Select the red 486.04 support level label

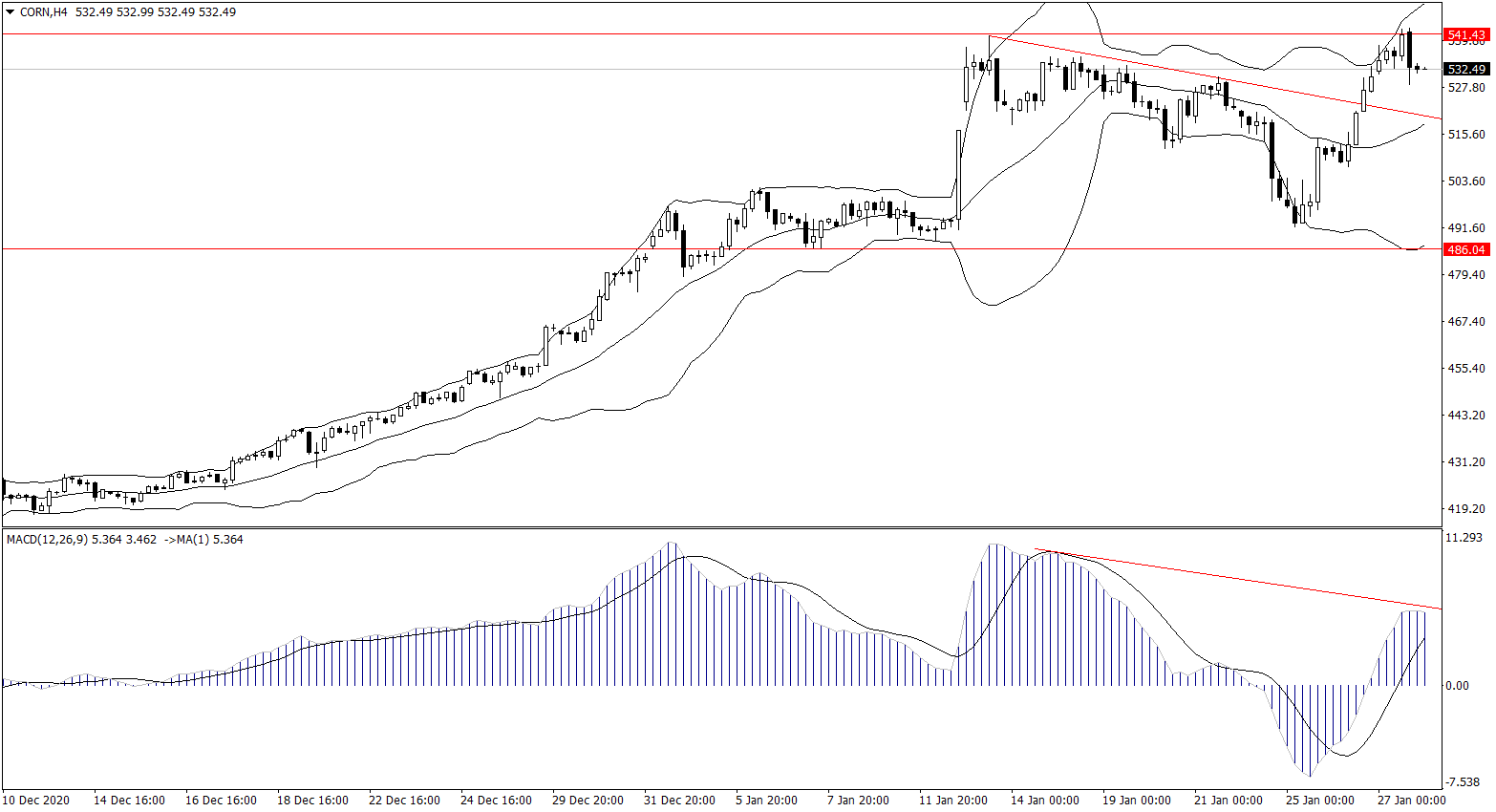[x=1466, y=250]
